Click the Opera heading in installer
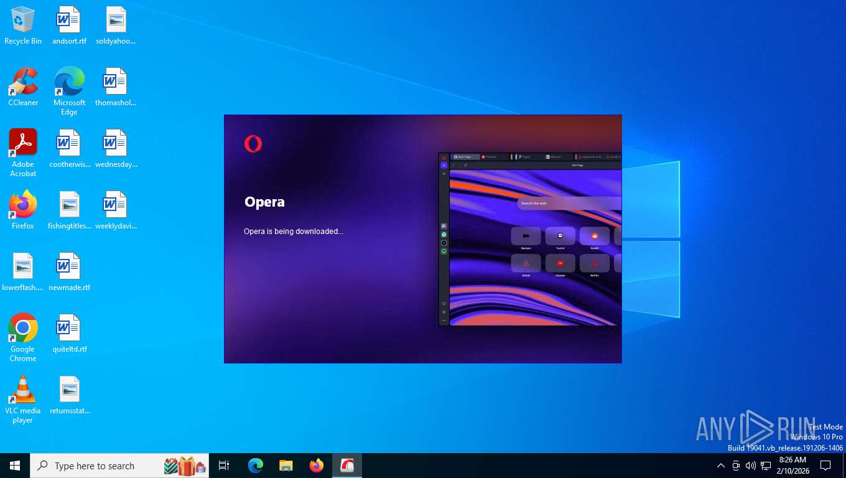Image resolution: width=846 pixels, height=478 pixels. point(264,202)
